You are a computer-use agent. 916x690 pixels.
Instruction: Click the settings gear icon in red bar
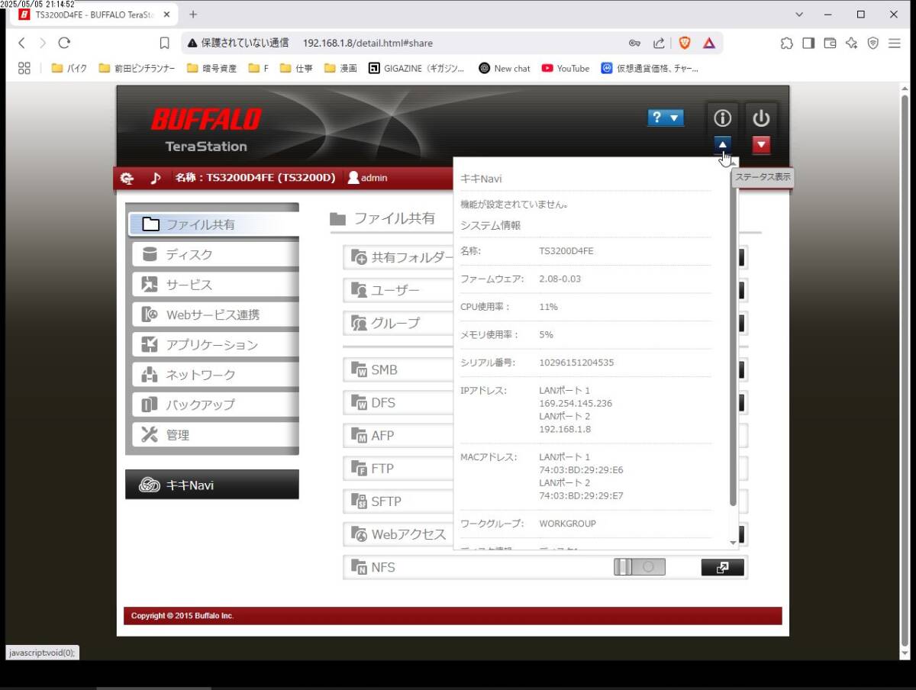127,178
